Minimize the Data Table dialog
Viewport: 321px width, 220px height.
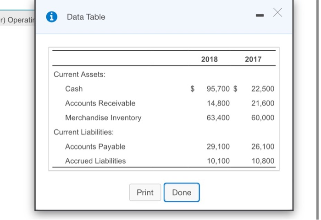tap(260, 15)
